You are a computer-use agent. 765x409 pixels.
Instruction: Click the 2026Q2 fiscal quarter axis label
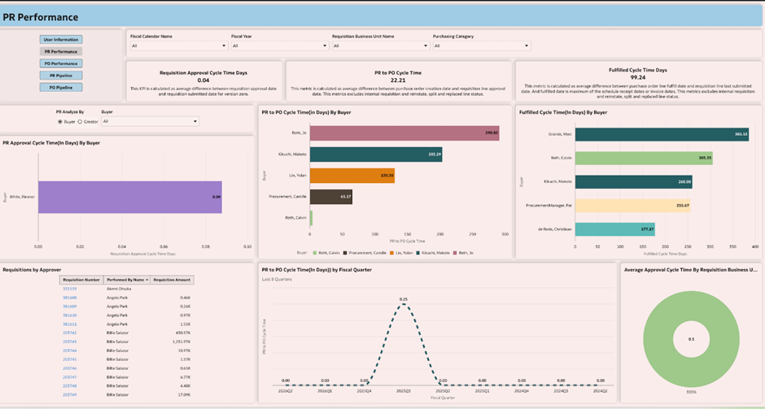286,391
